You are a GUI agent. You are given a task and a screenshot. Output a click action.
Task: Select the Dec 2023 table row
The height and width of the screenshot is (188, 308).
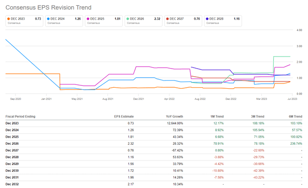click(x=154, y=123)
